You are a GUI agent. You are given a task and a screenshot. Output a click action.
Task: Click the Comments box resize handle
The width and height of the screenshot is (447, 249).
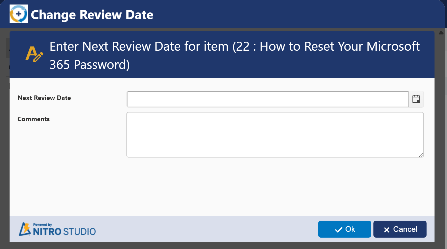coord(421,155)
